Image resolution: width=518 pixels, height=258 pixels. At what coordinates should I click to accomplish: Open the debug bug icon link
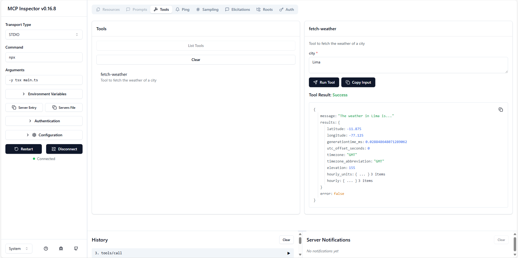pyautogui.click(x=61, y=249)
